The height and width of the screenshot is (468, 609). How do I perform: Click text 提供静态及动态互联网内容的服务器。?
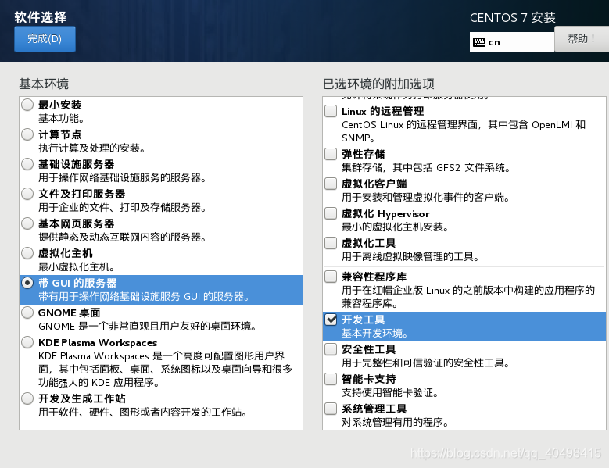pos(122,237)
